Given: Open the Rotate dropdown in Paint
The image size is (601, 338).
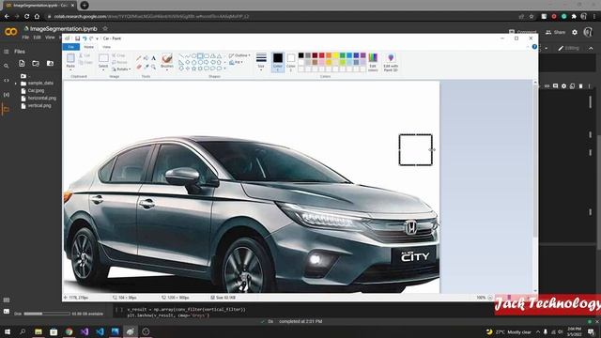Looking at the screenshot, I should click(x=121, y=69).
